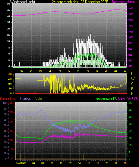139x167 pixels.
Task: Click the 995 barometer axis value
Action: pos(130,43)
